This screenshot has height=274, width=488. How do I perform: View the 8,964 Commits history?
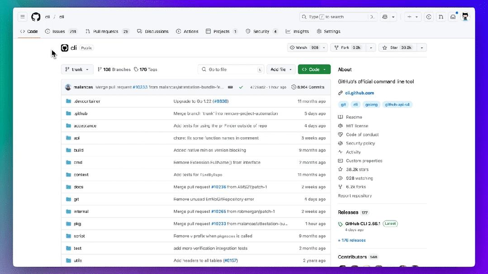tap(308, 87)
